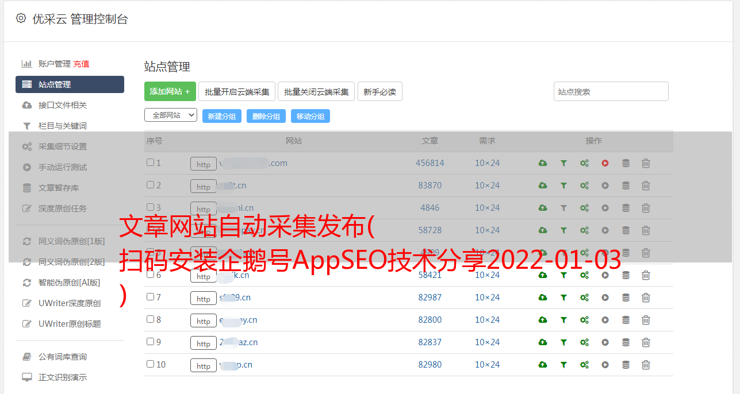
Task: Open article database icon in row 3
Action: tap(626, 208)
